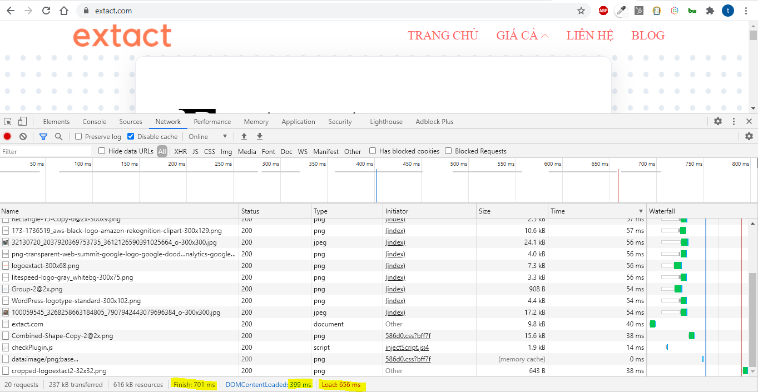Open the DevTools more options menu
Screen dimensions: 758x392
point(733,121)
